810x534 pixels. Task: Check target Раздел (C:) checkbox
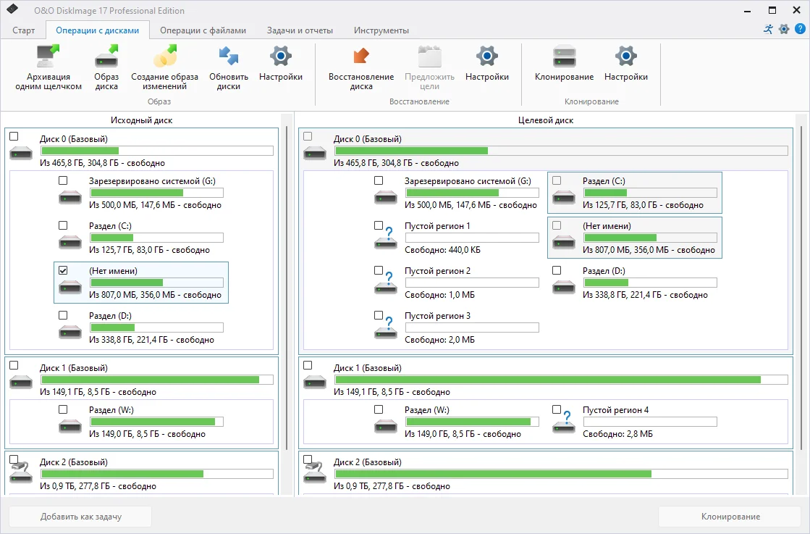click(557, 180)
